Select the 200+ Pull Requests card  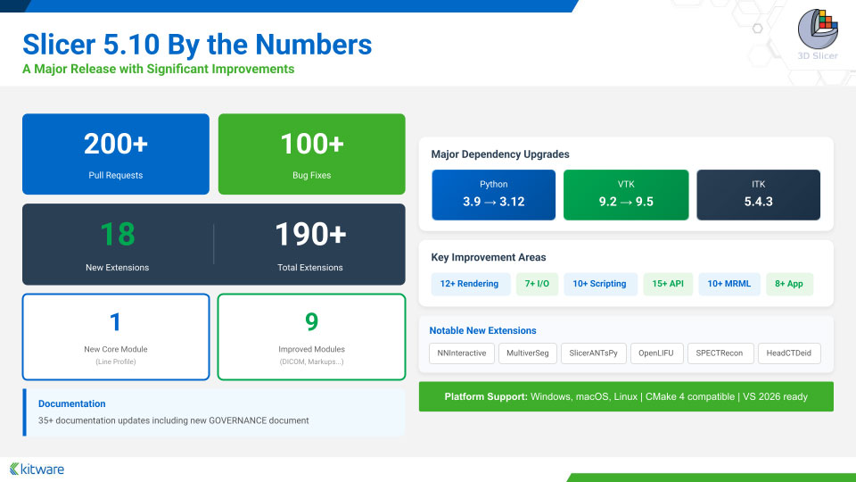click(x=116, y=154)
